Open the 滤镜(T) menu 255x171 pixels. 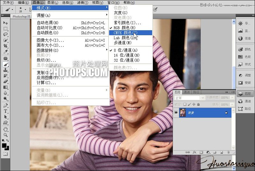coord(83,3)
